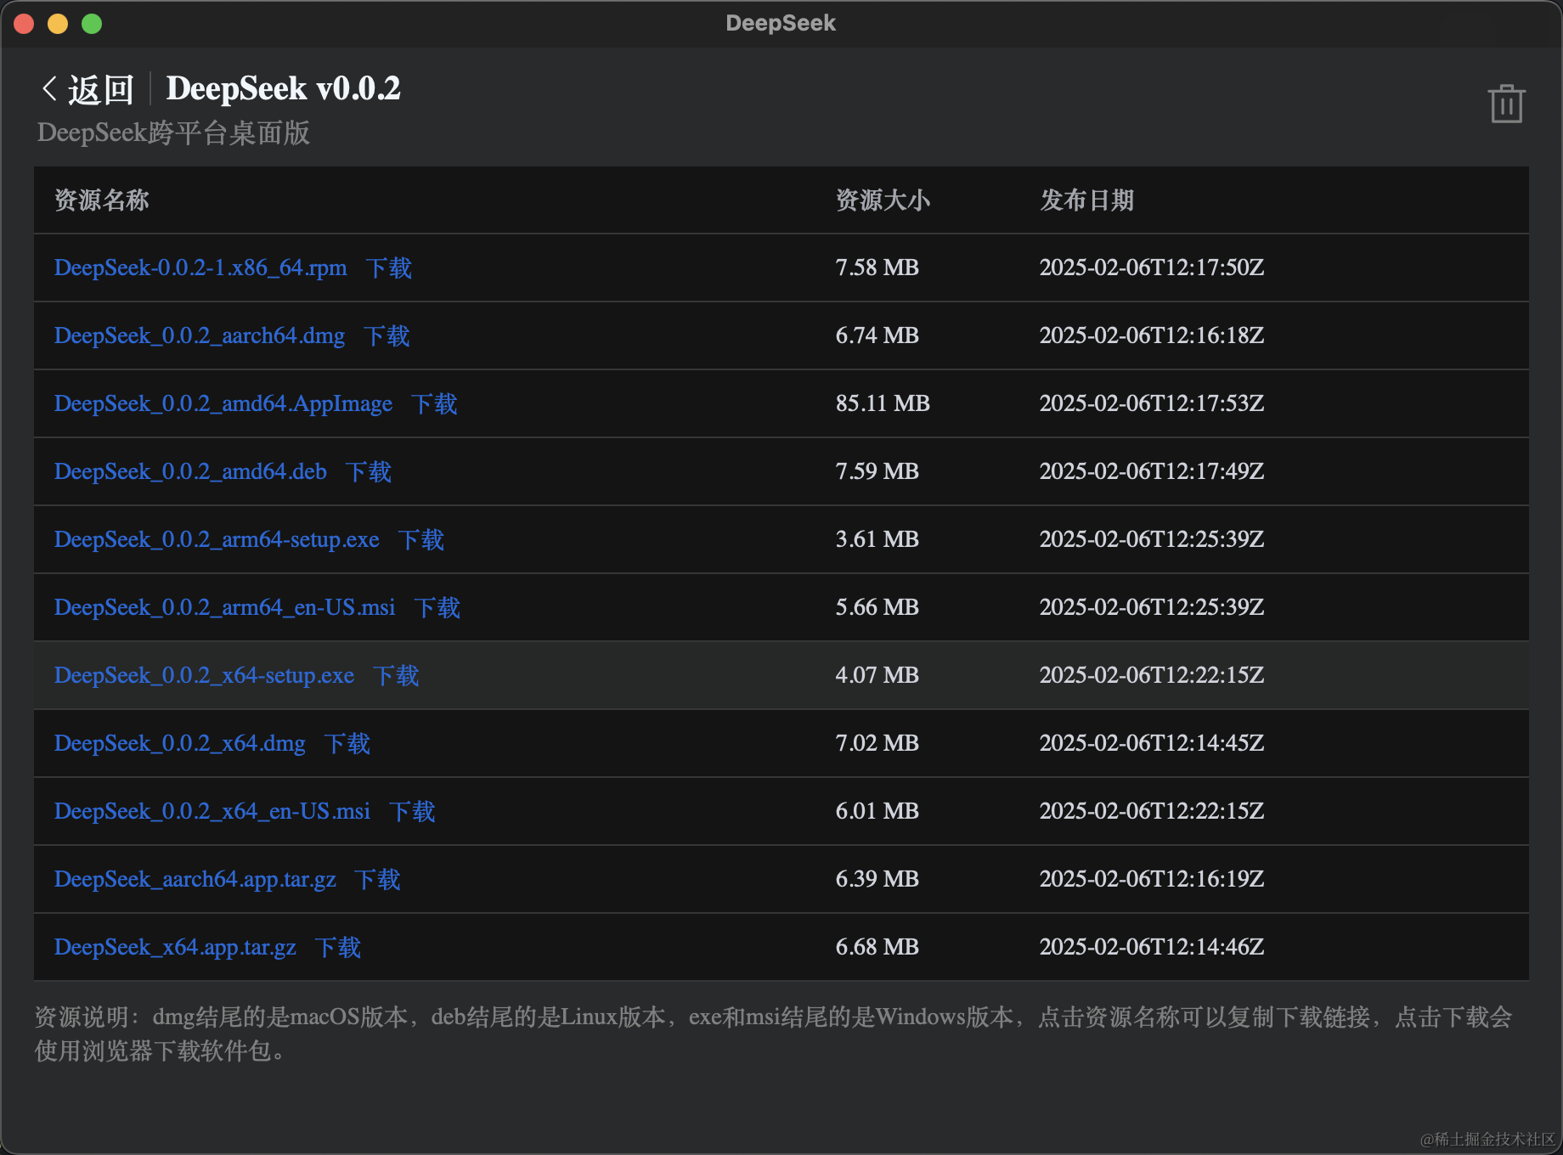Click the 7.02 MB size cell

(x=877, y=743)
